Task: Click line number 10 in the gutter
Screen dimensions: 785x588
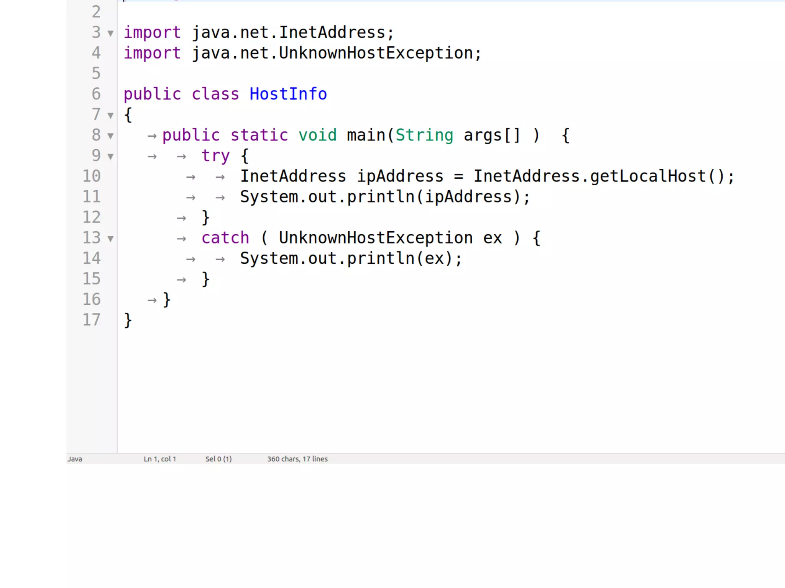Action: click(92, 176)
